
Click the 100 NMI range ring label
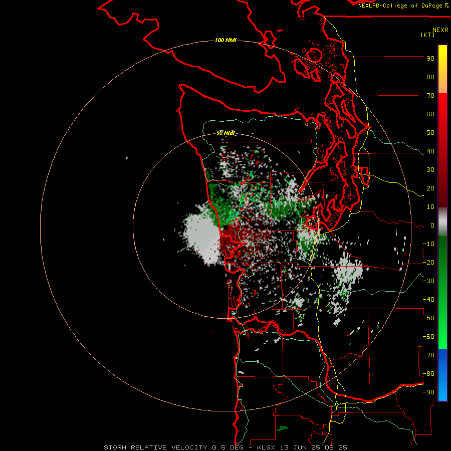pyautogui.click(x=225, y=40)
